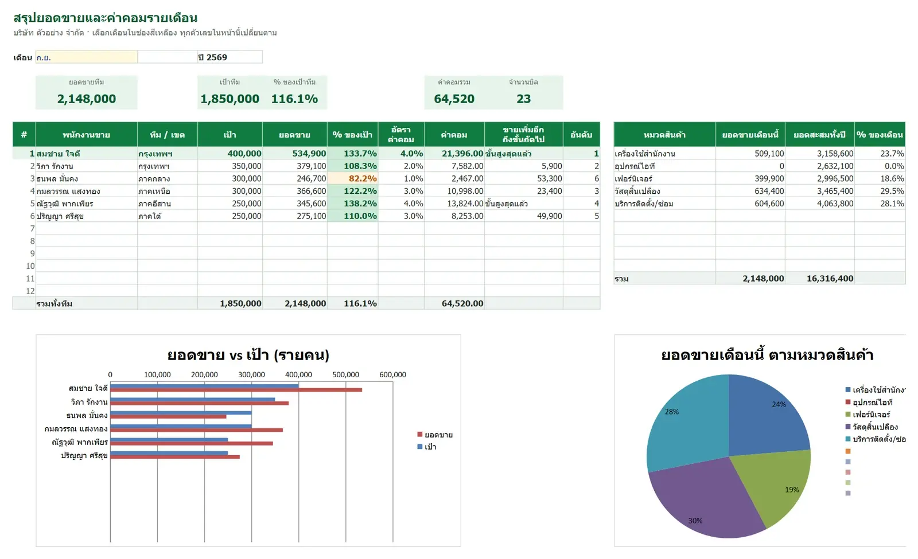Click the 64,520 total commission card

coord(454,92)
